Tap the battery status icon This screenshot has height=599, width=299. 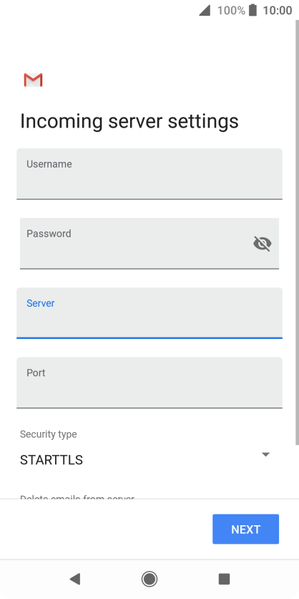click(x=253, y=10)
